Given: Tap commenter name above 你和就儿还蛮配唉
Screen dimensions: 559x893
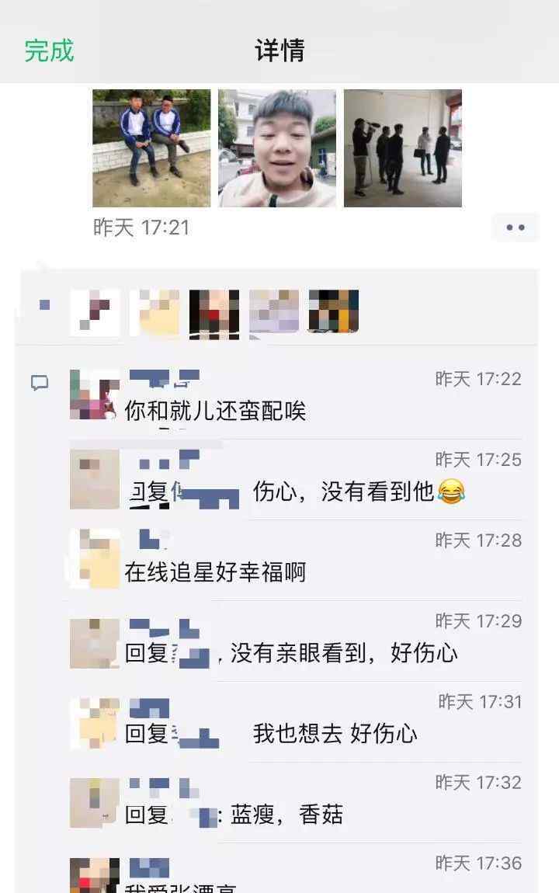Looking at the screenshot, I should click(x=165, y=377).
